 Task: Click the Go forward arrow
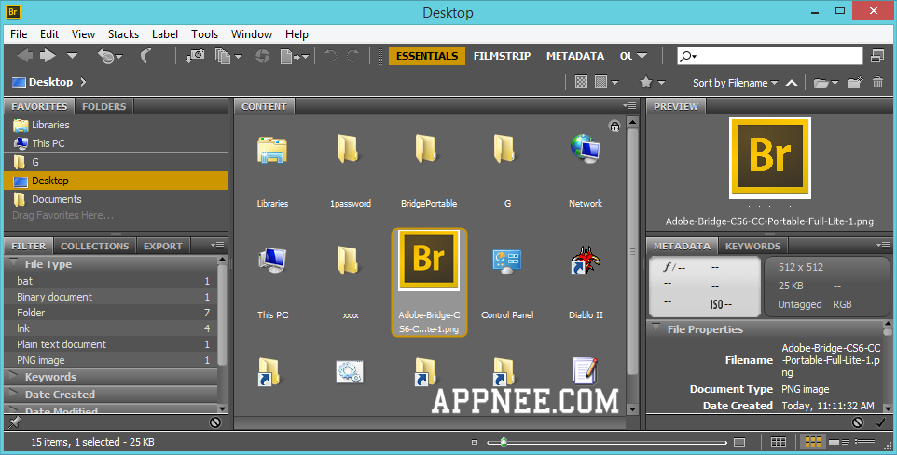48,56
